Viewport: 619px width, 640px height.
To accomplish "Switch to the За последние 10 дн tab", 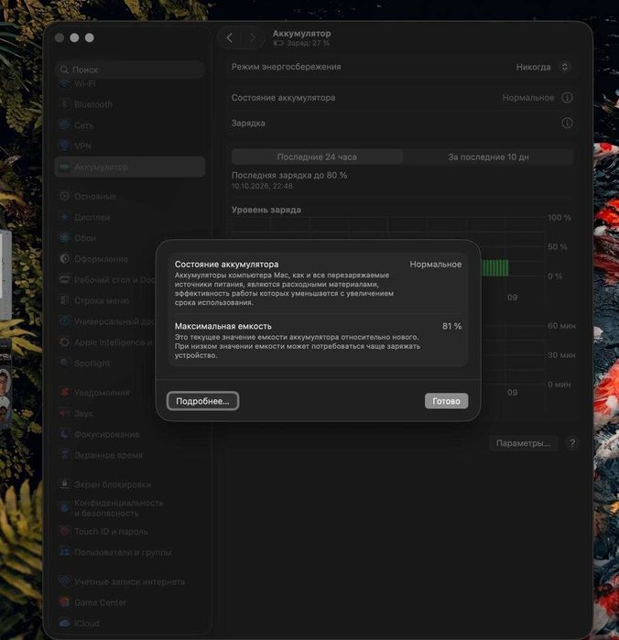I will pyautogui.click(x=488, y=157).
